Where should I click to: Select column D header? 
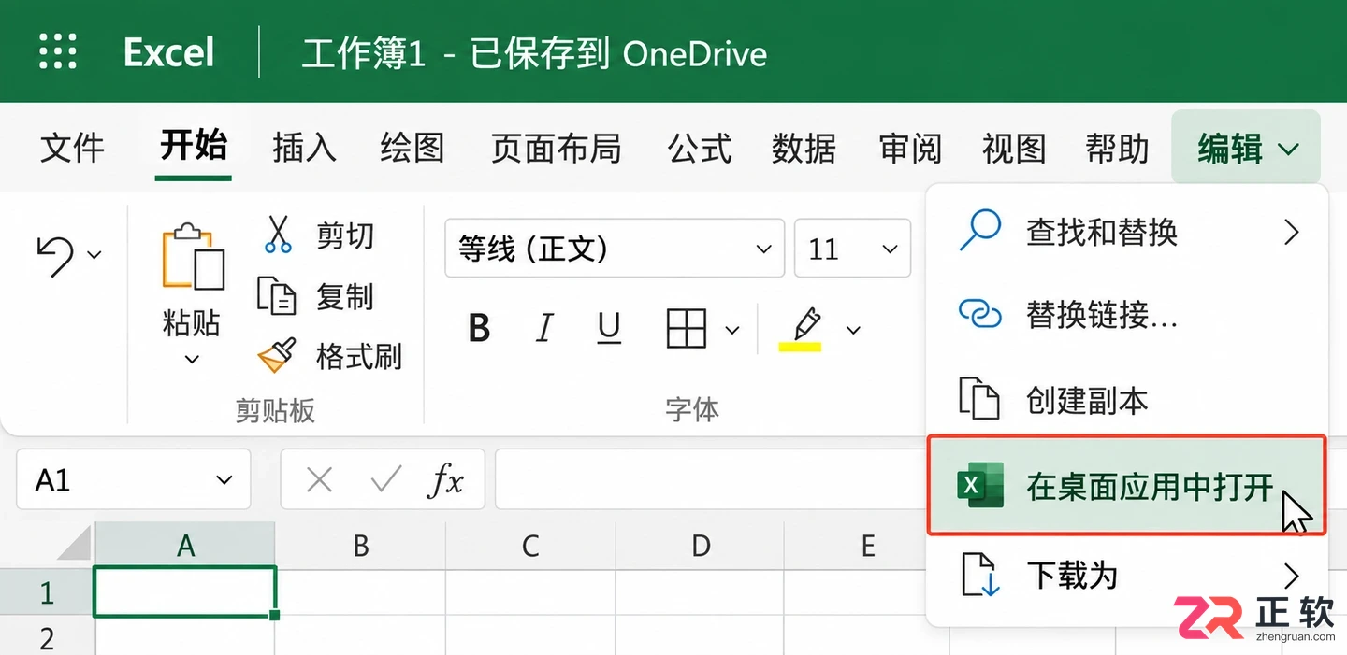point(700,545)
